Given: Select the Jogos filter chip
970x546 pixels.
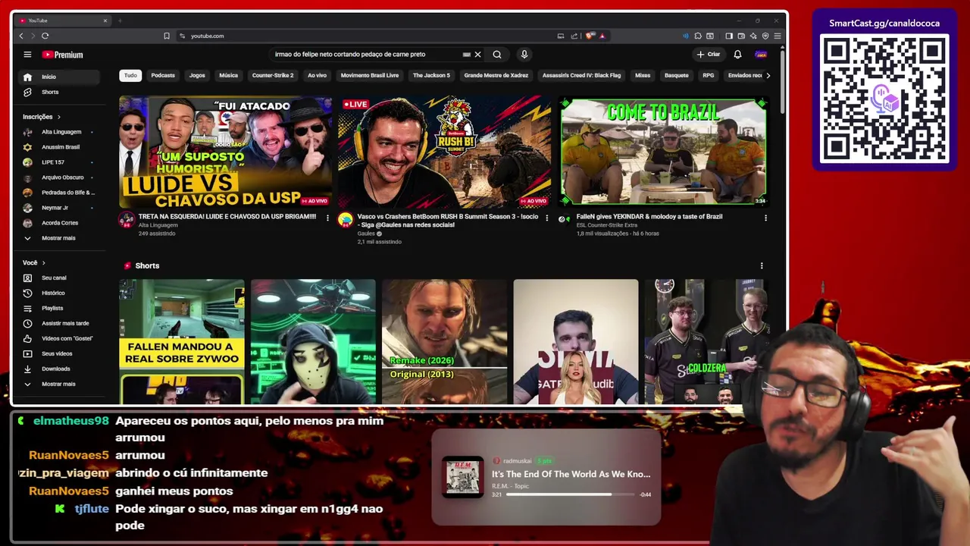Looking at the screenshot, I should point(197,75).
